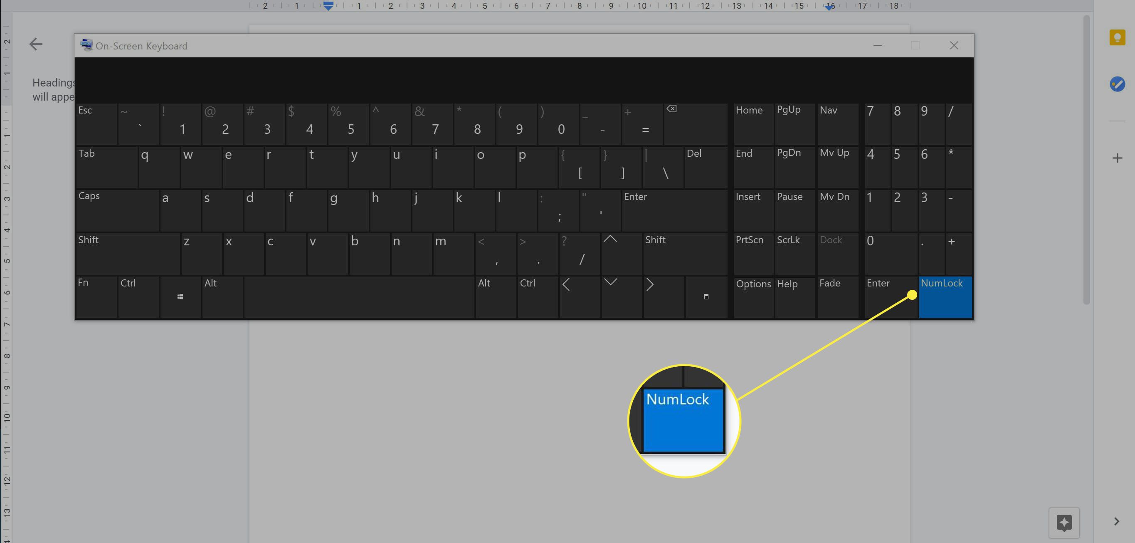Click the letter m key

click(454, 254)
